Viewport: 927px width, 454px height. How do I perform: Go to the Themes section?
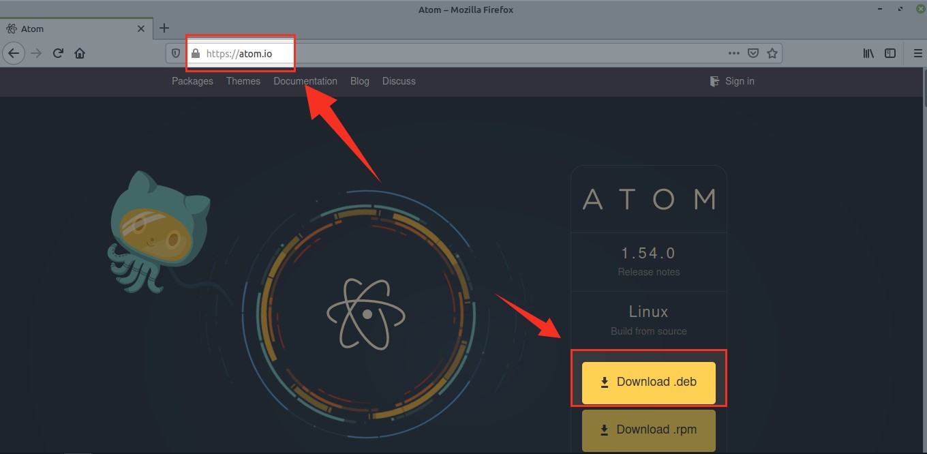243,81
